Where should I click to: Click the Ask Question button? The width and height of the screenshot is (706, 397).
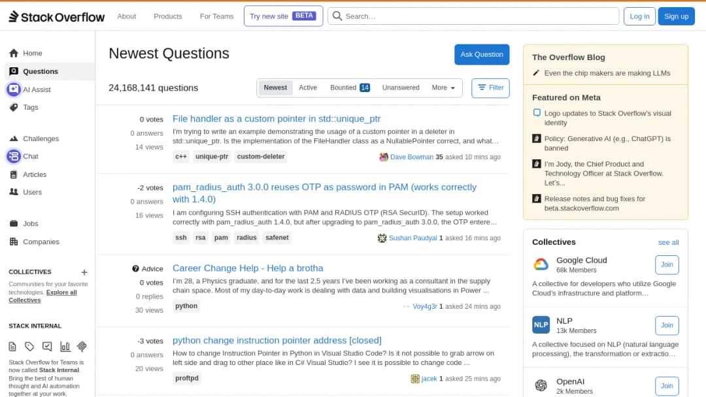[x=481, y=54]
